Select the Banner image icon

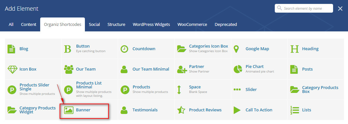click(69, 110)
